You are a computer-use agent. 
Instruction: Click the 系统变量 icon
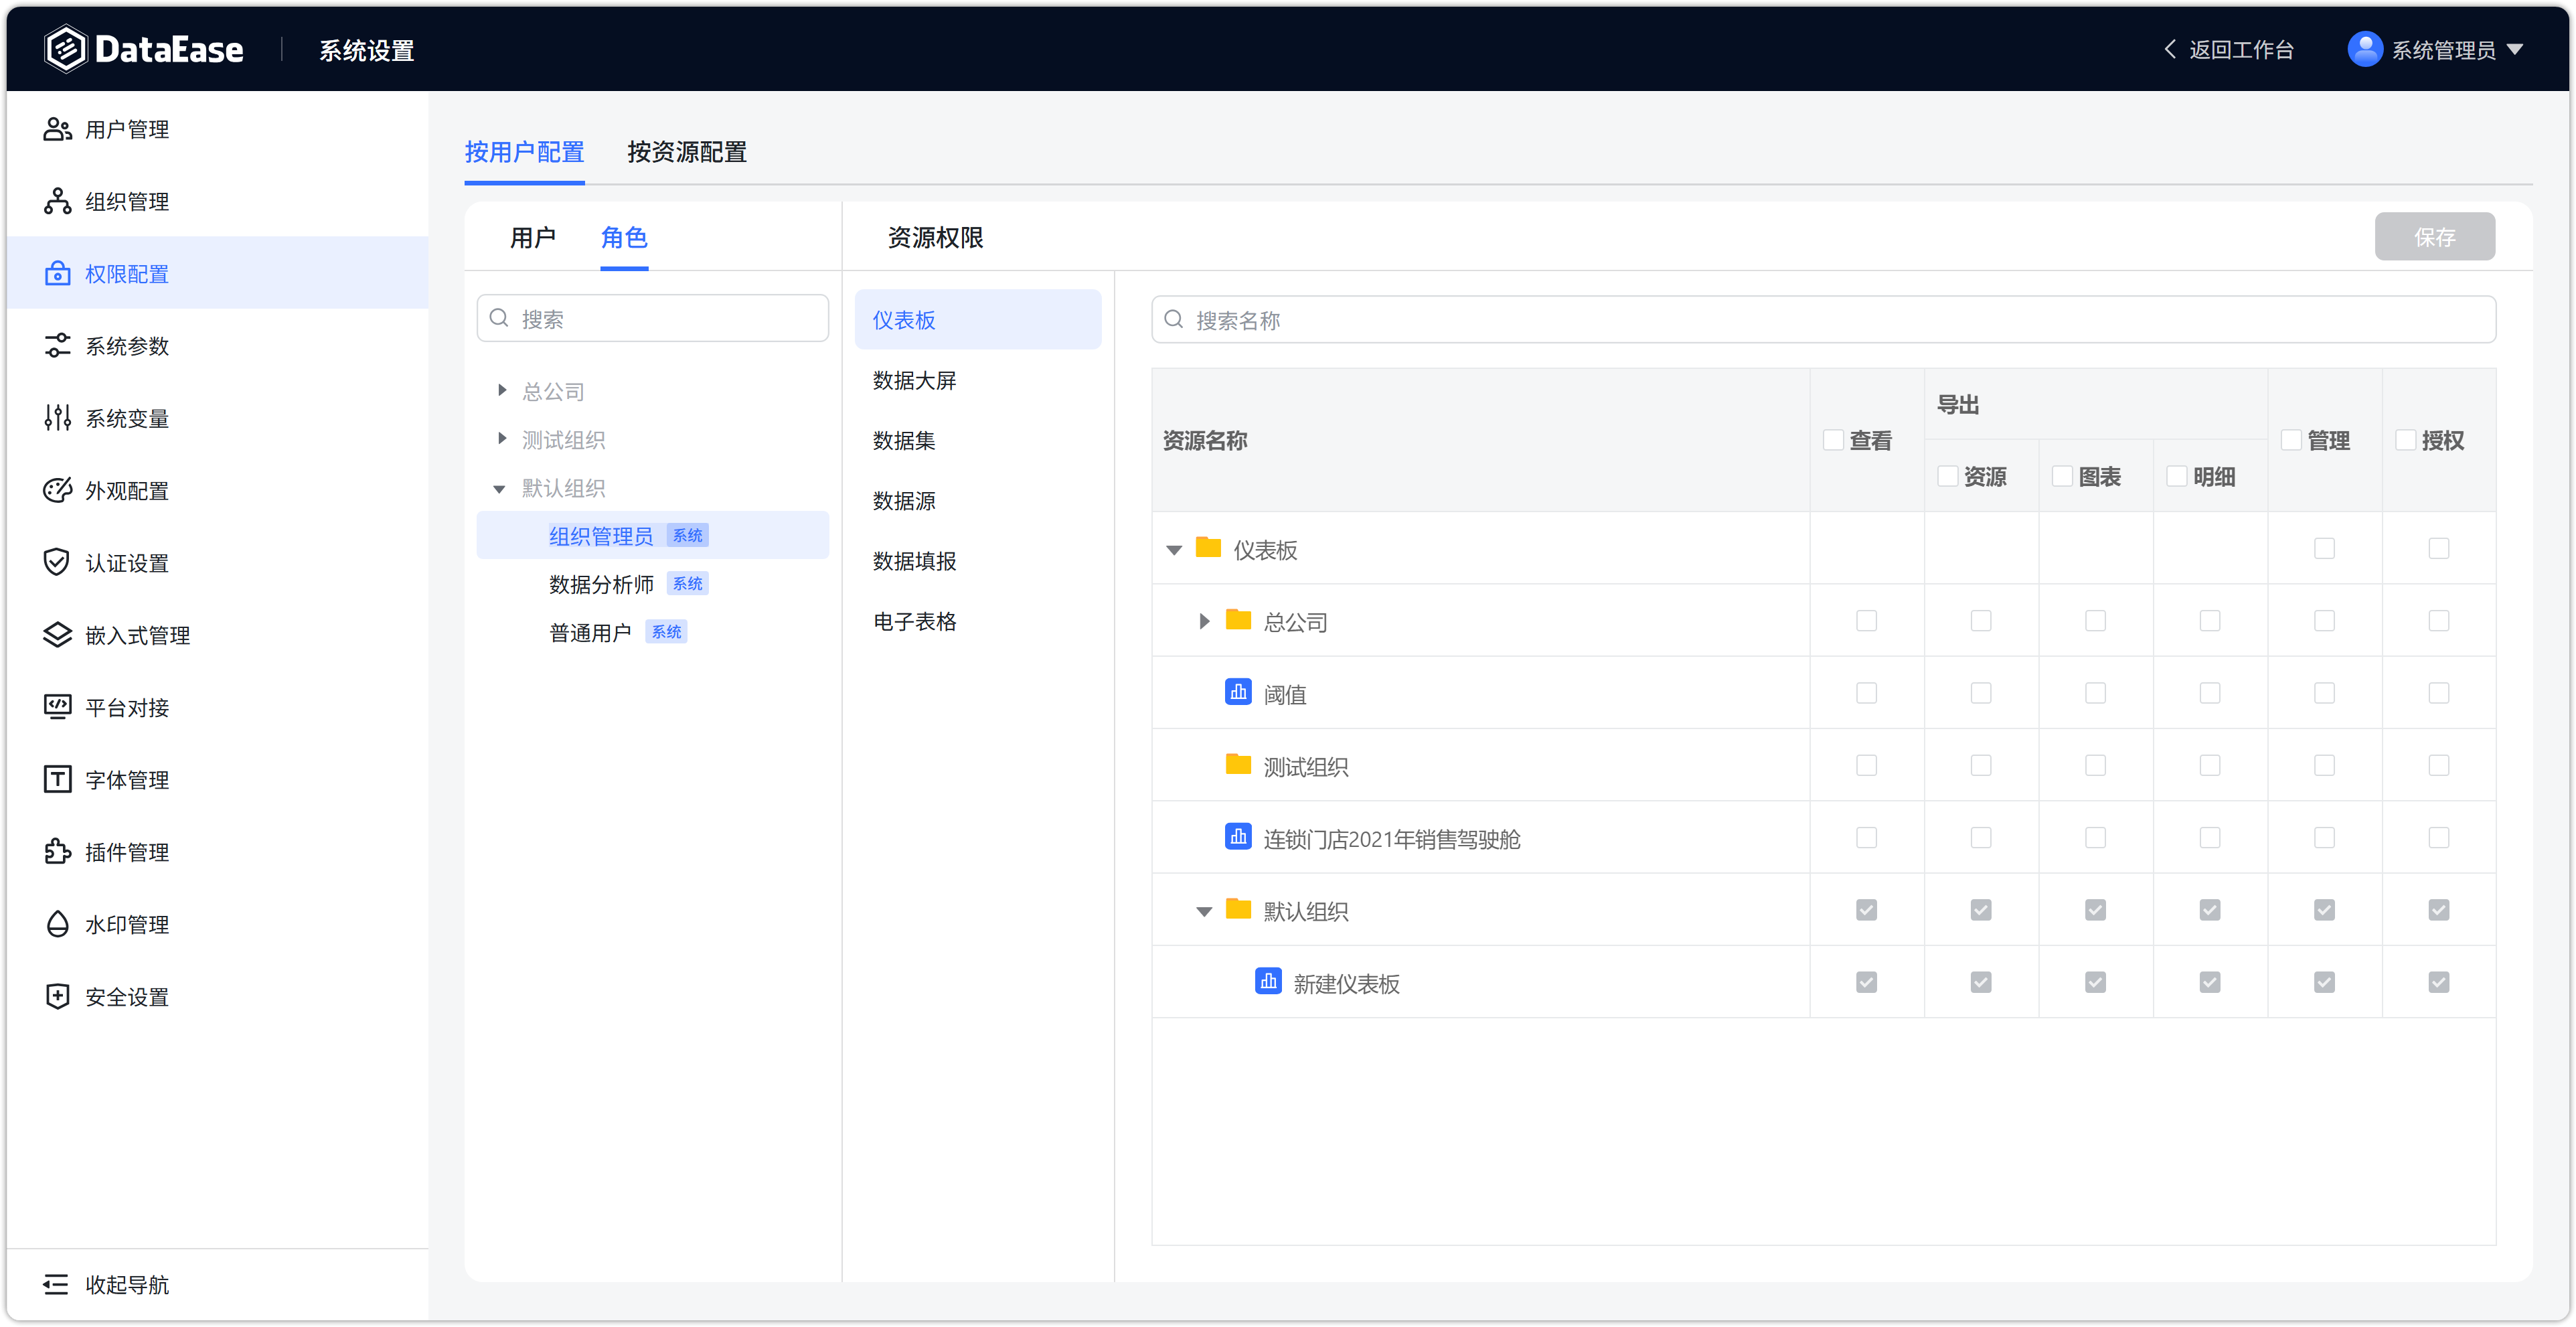point(58,418)
